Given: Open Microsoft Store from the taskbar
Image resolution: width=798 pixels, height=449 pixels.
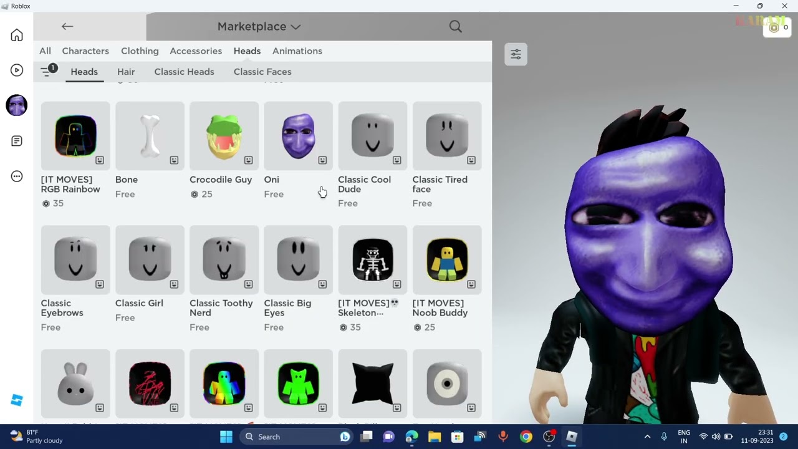Looking at the screenshot, I should tap(457, 437).
